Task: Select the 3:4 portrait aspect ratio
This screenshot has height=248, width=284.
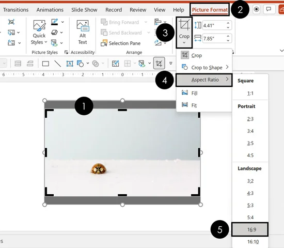Action: pos(250,131)
